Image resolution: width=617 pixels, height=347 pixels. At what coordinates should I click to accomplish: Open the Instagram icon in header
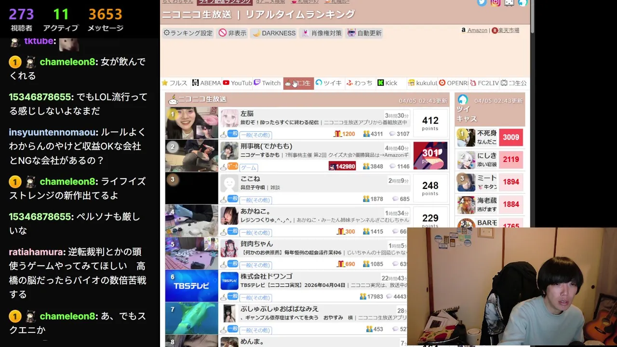tap(496, 3)
